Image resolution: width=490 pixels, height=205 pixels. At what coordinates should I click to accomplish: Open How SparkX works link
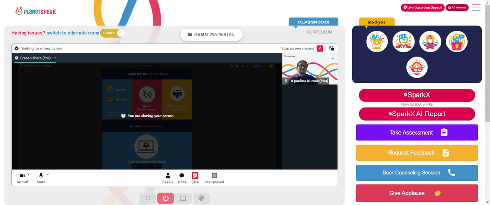(x=417, y=104)
